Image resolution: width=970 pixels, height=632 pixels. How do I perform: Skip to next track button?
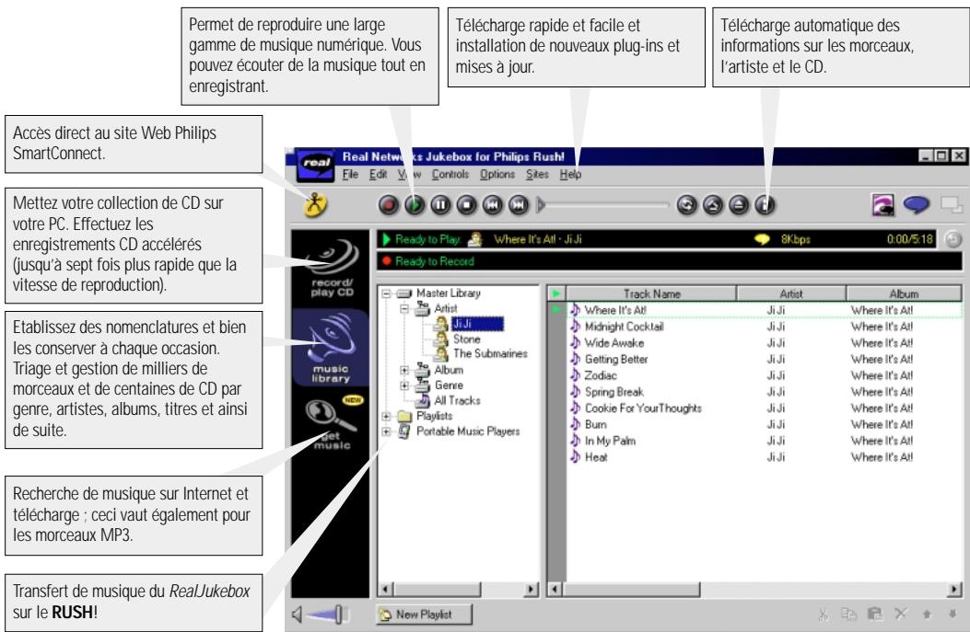click(519, 204)
